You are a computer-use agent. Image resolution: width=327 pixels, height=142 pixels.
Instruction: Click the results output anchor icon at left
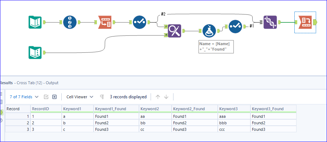2,112
